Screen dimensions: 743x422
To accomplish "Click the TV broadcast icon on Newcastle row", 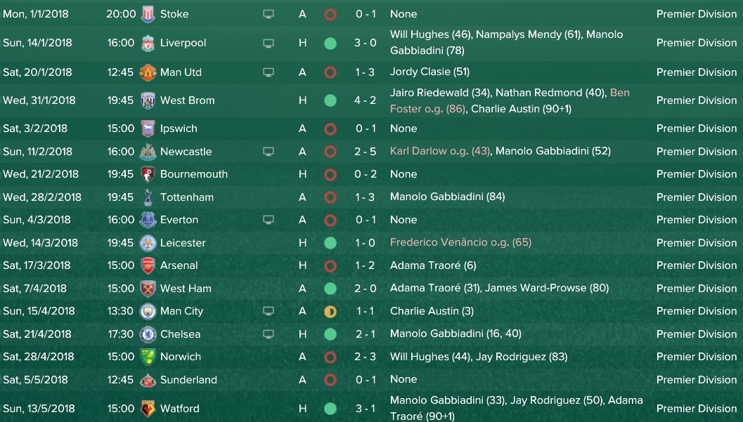I will (x=269, y=152).
